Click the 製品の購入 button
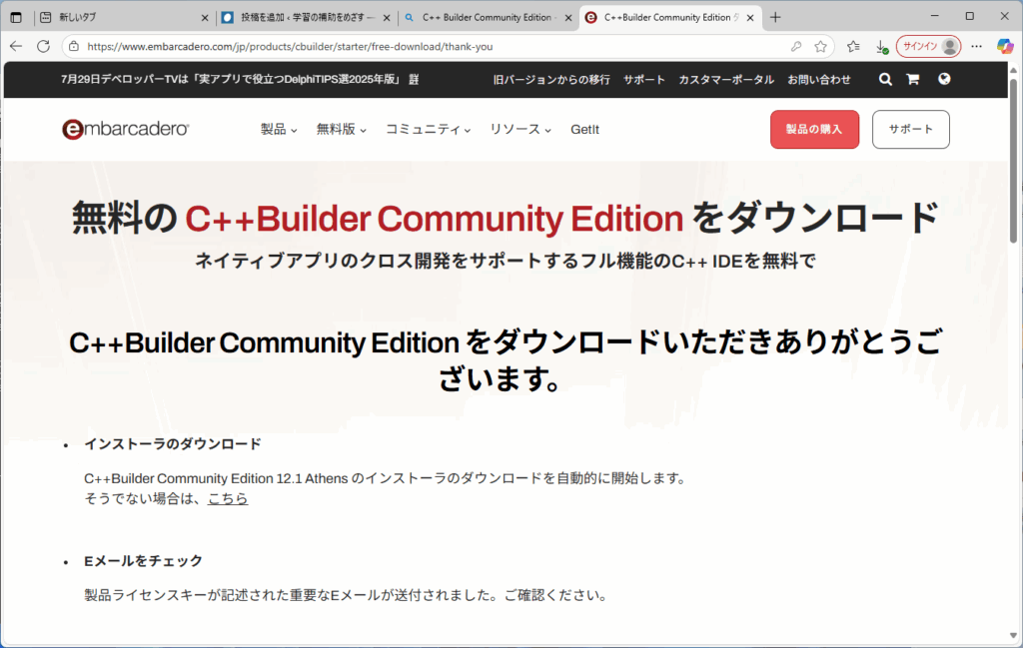 click(814, 129)
